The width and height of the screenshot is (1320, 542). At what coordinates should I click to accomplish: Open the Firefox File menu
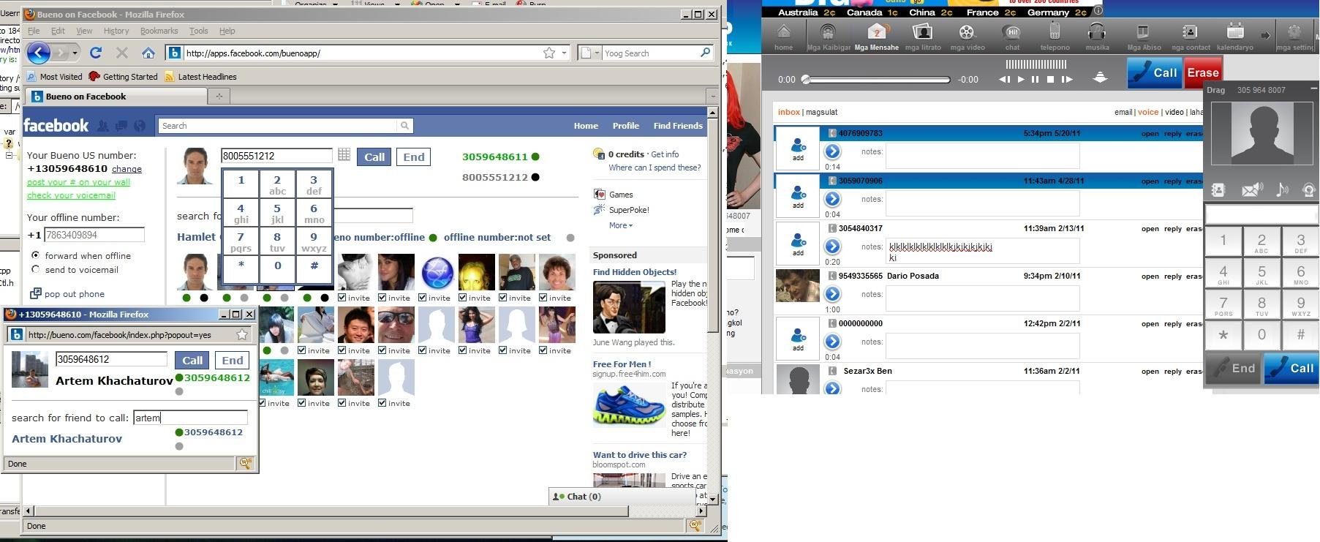(x=34, y=31)
